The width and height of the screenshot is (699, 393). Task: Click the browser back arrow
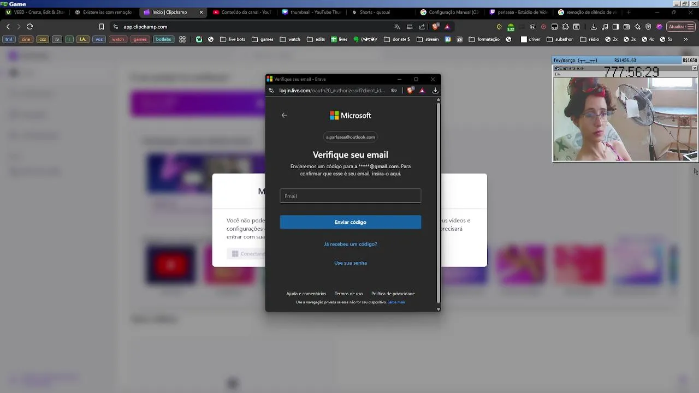click(x=8, y=27)
